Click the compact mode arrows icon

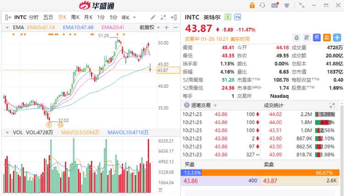point(302,5)
